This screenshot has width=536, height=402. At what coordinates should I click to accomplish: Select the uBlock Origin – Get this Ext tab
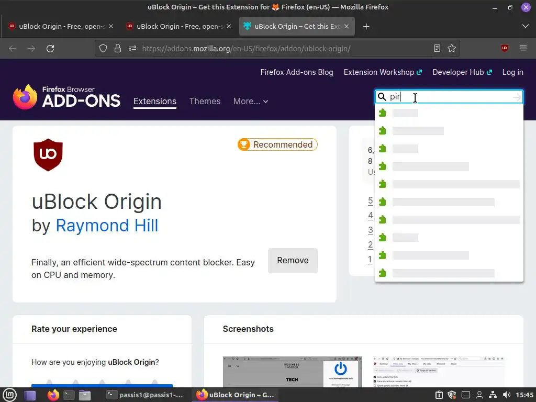tap(297, 26)
